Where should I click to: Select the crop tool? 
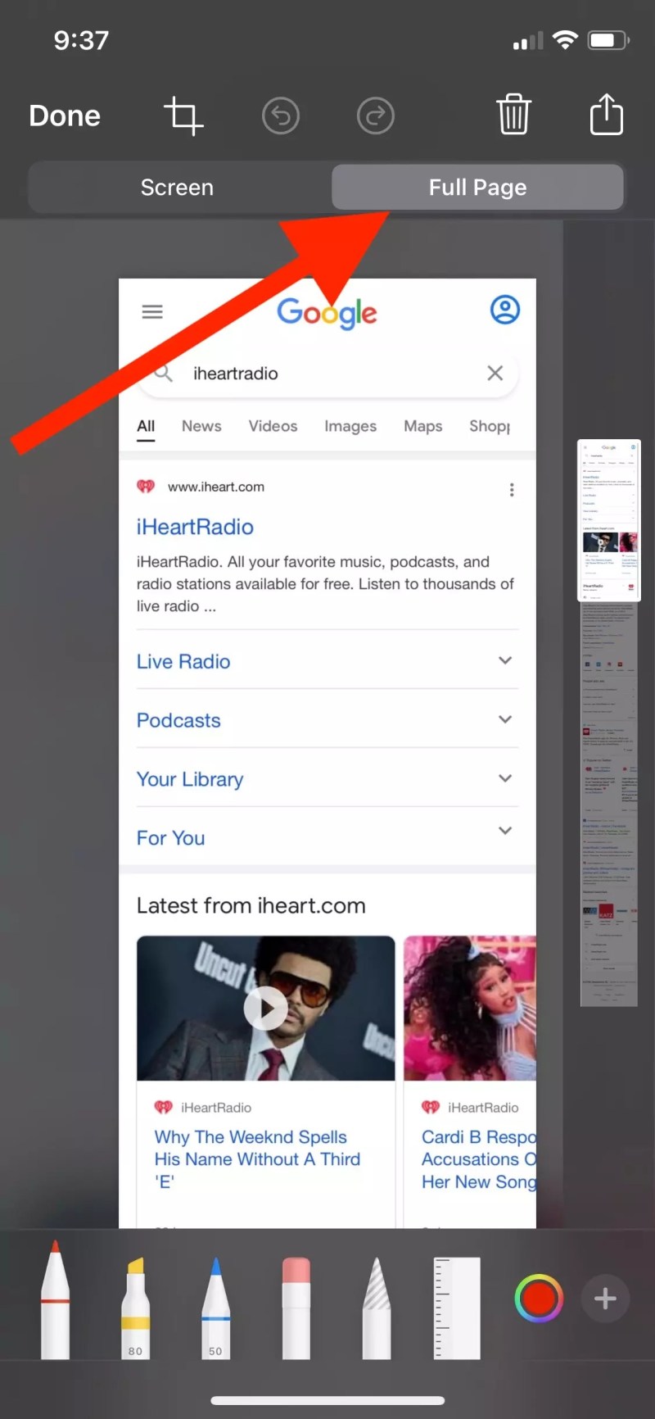(183, 116)
